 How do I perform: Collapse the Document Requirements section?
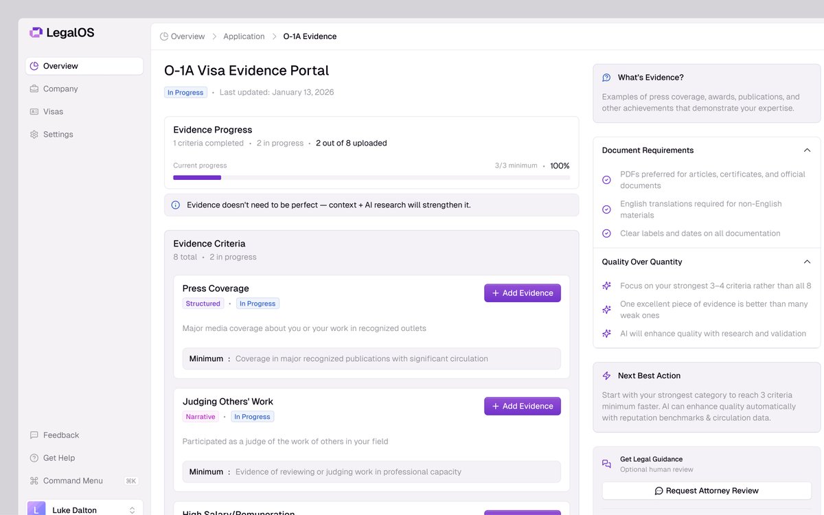click(x=807, y=150)
